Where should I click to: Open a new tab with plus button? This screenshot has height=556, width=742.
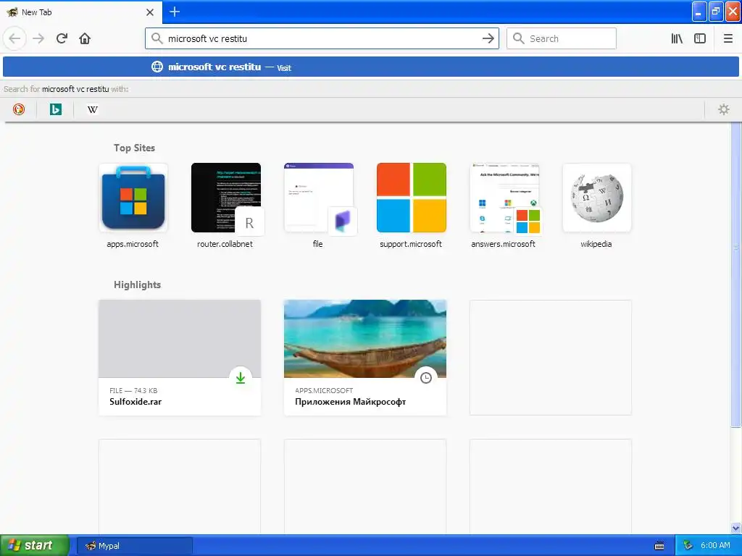pyautogui.click(x=175, y=12)
